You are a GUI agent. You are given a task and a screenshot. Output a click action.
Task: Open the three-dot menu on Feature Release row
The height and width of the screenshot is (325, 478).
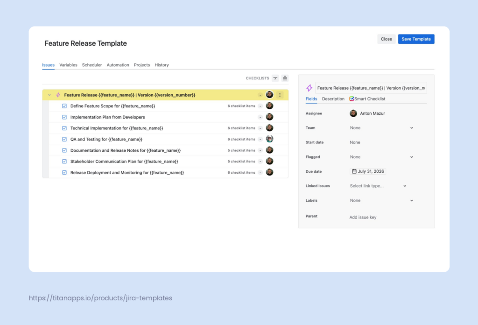click(280, 95)
